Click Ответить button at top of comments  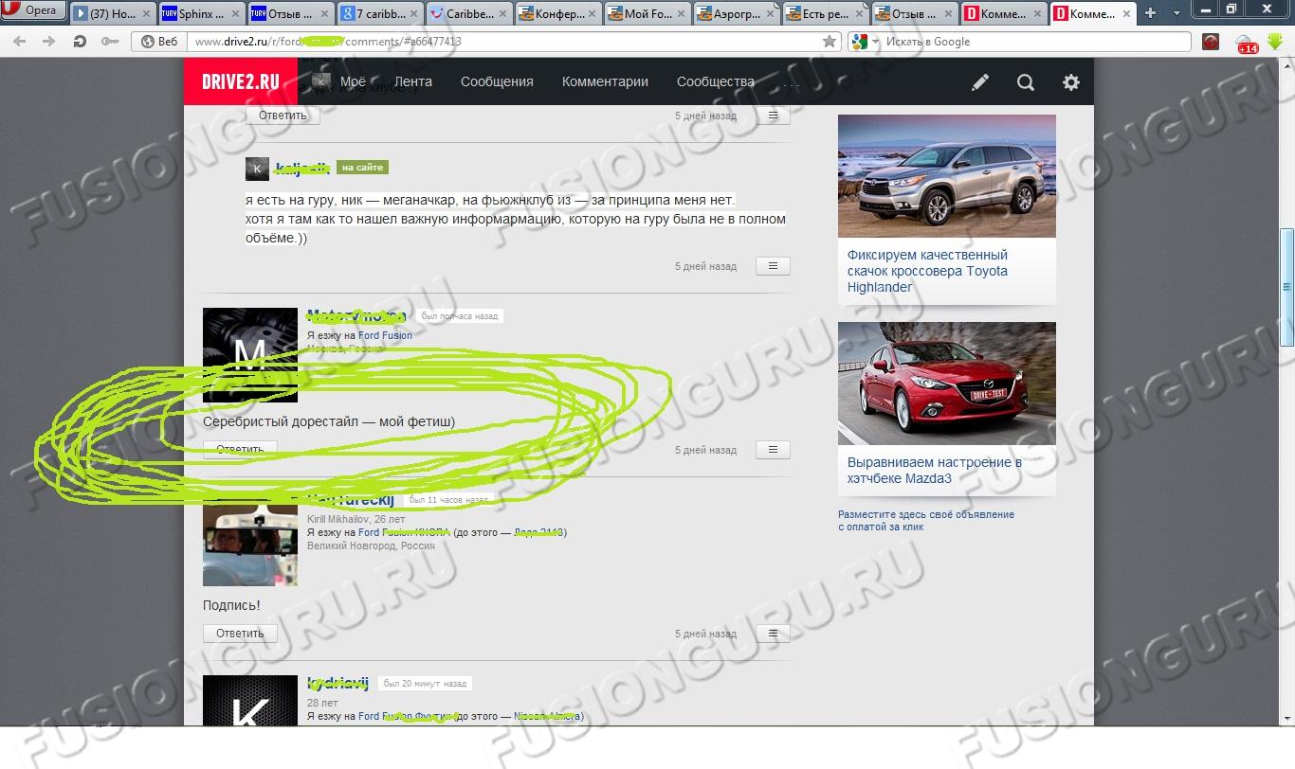click(283, 115)
